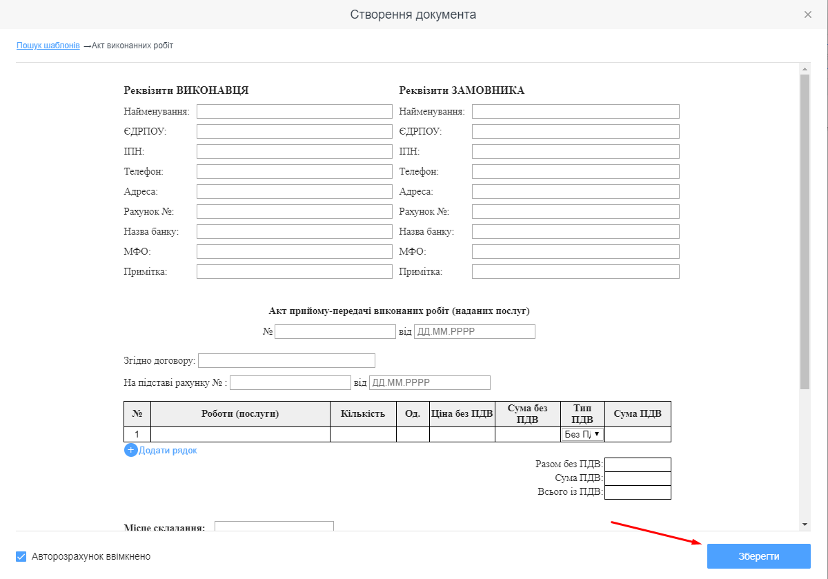Click the ЗАМОВНИКА Найменування field

(575, 112)
